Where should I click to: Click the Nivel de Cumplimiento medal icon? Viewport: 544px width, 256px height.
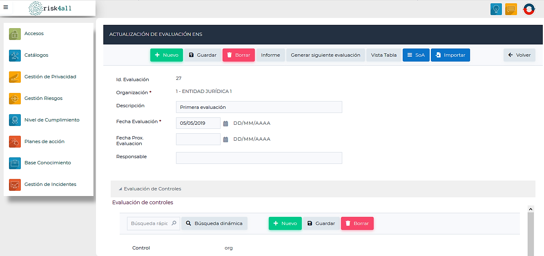tap(15, 120)
